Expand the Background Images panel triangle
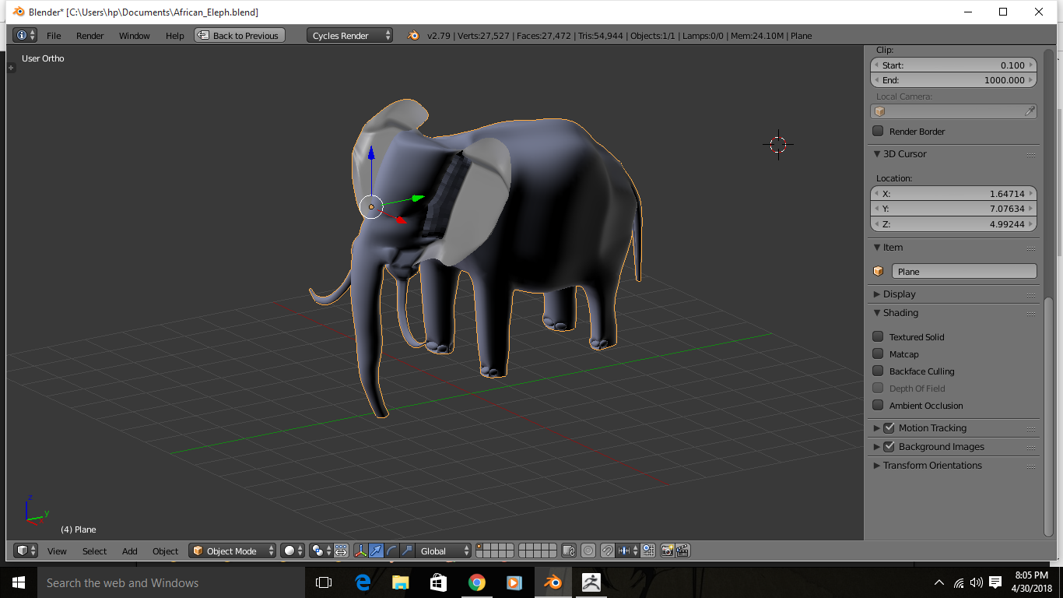The image size is (1063, 598). coord(877,446)
